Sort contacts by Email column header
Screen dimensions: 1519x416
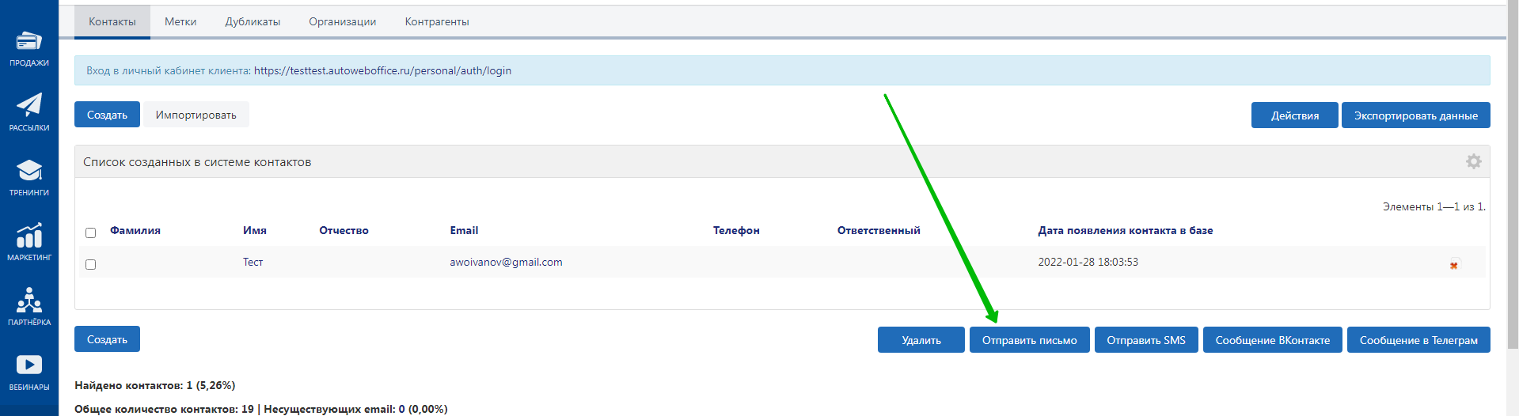464,230
